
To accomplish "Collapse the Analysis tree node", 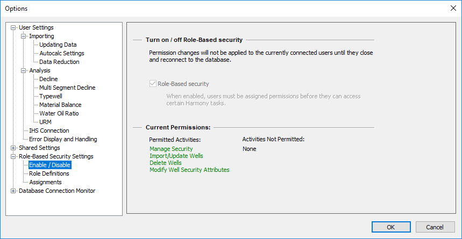I will click(x=24, y=70).
